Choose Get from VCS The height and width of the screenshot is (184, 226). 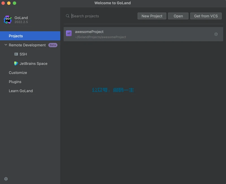pos(206,16)
